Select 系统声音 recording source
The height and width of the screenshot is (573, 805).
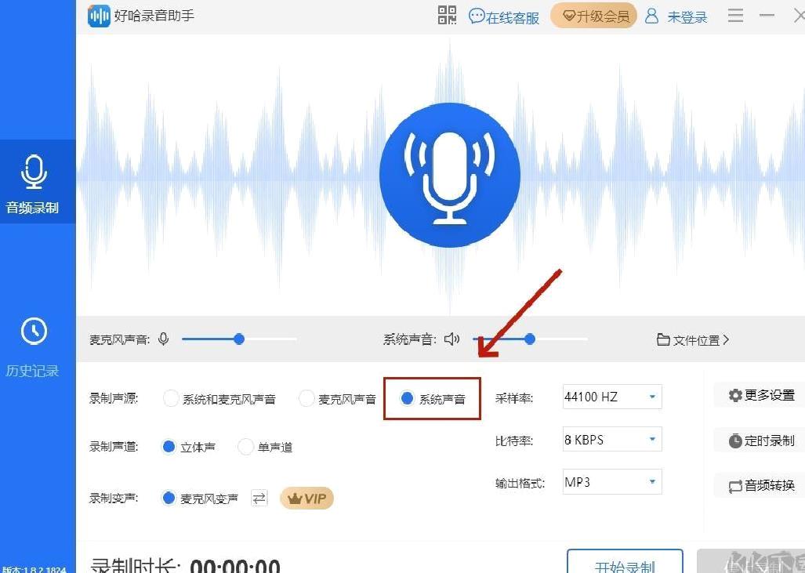pyautogui.click(x=432, y=399)
